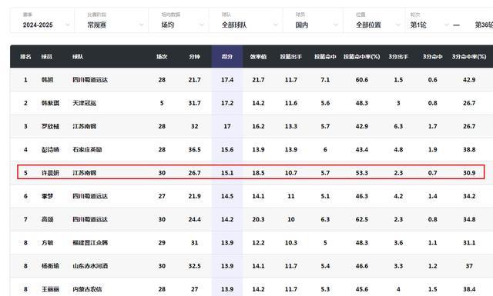The height and width of the screenshot is (296, 493).
Task: Expand the 全部位置 position dropdown
Action: pyautogui.click(x=374, y=21)
